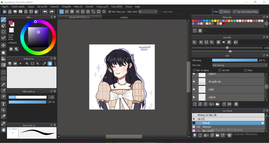Select the Gradient tool
The width and height of the screenshot is (269, 143).
click(3, 65)
